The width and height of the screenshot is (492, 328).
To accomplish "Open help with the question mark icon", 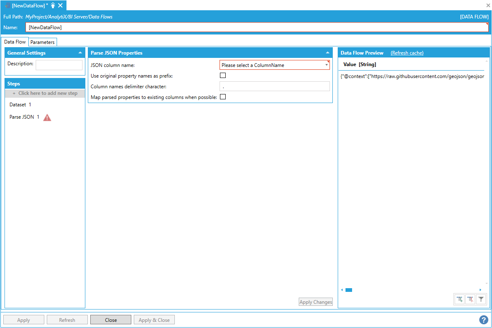I will [483, 320].
